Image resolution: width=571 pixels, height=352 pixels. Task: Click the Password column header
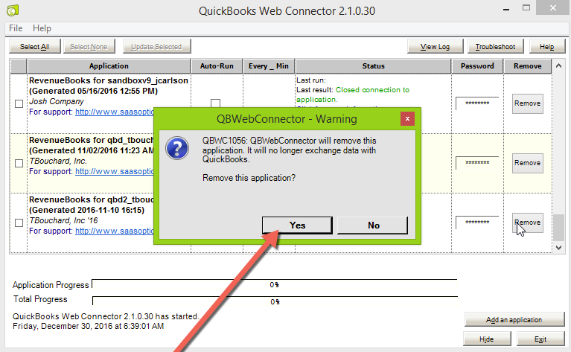477,66
